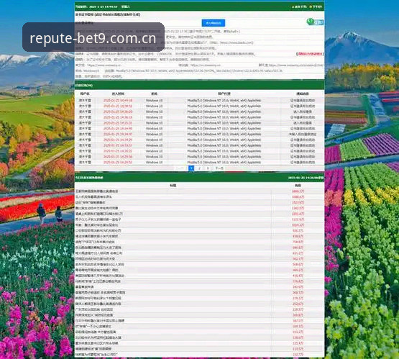The image size is (399, 359).
Task: Click the first login record timestamp in red
Action: coord(118,101)
